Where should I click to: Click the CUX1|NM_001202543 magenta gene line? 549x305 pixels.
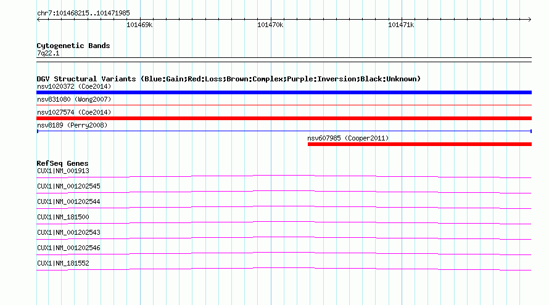(x=284, y=238)
